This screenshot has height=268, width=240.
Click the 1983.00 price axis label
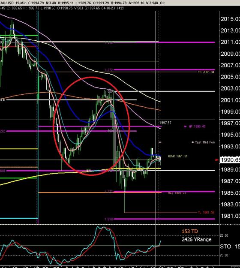[x=230, y=205]
